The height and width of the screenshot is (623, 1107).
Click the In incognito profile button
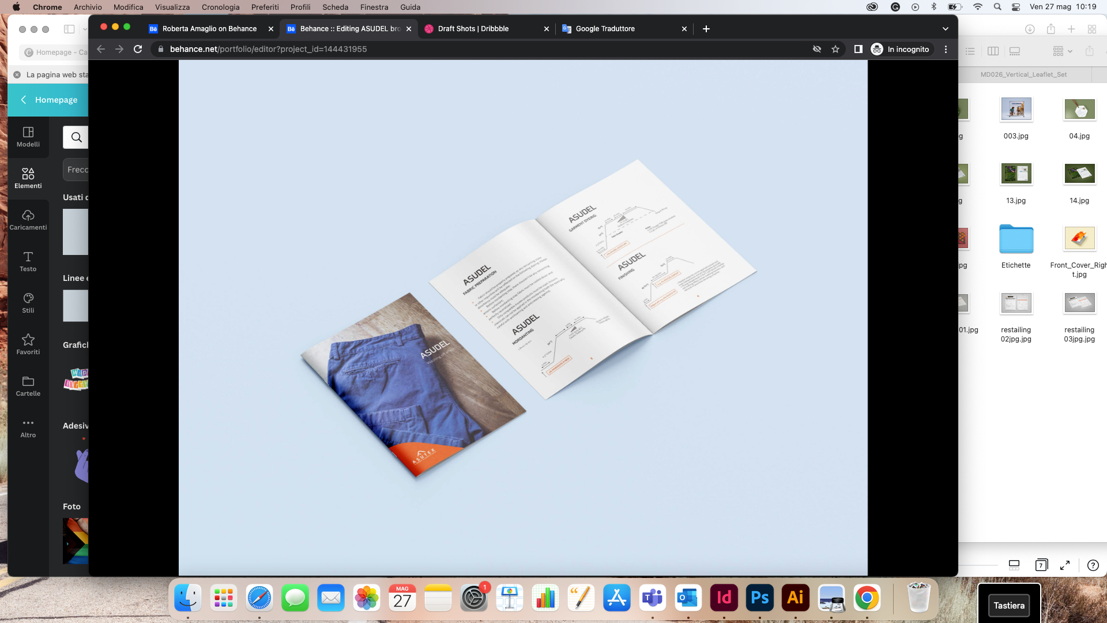click(x=901, y=49)
